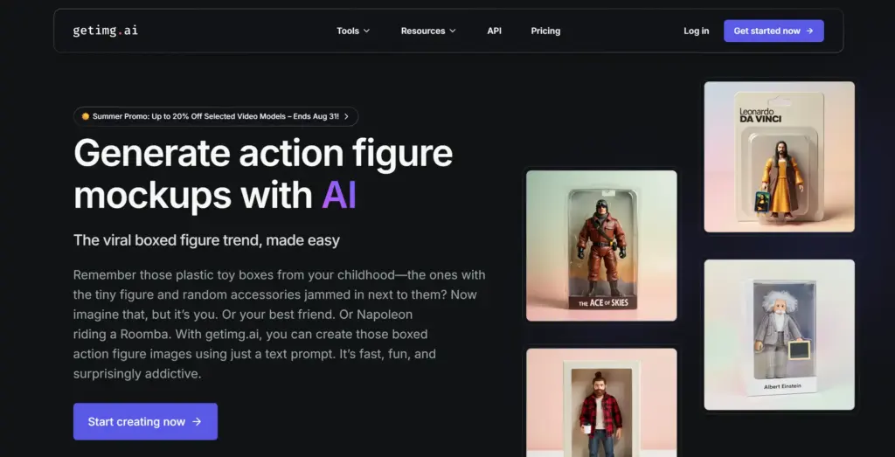Expand the Resources dropdown menu
This screenshot has width=895, height=457.
(x=428, y=31)
